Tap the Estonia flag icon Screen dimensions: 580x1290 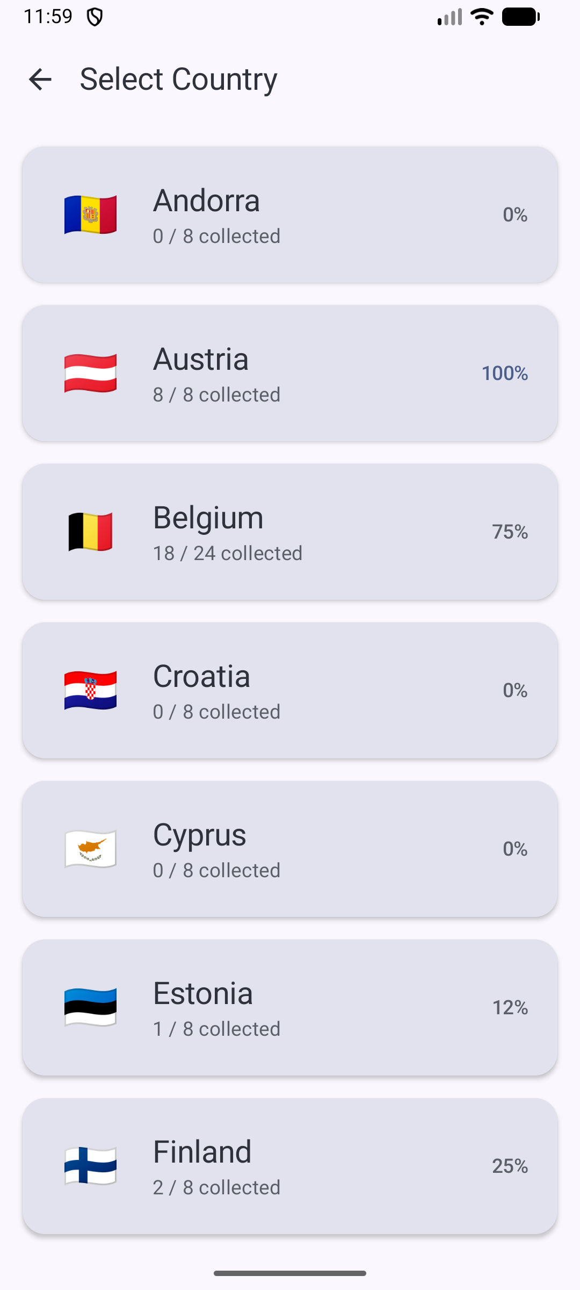coord(90,1007)
